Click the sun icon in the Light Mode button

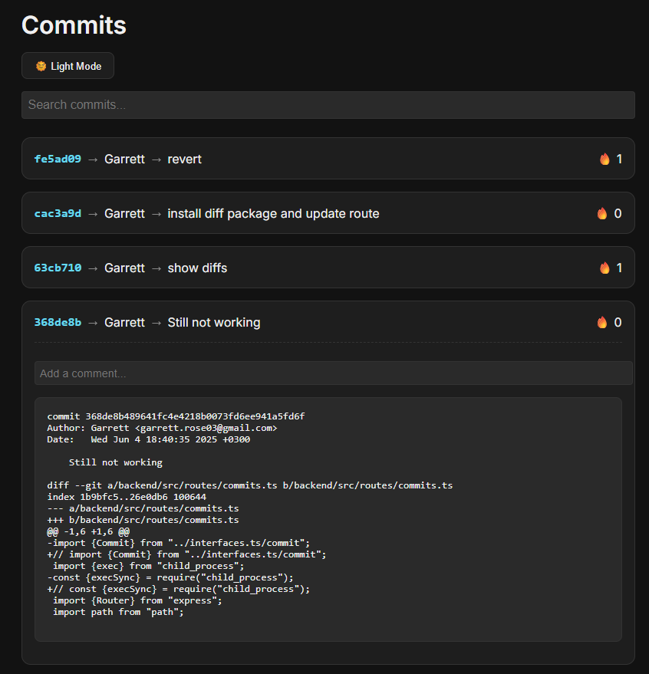[x=40, y=66]
